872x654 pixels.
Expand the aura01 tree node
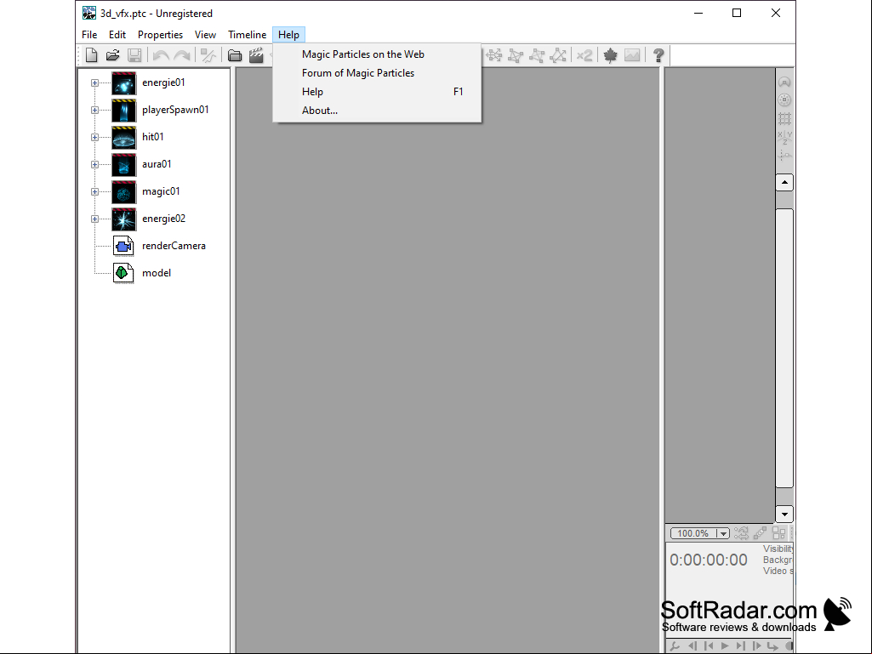pyautogui.click(x=94, y=165)
